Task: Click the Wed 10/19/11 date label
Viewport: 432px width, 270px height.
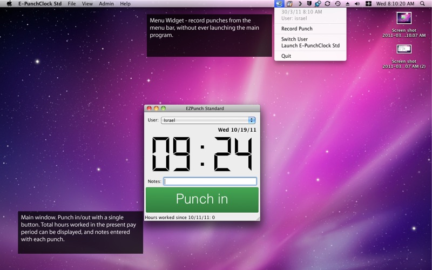Action: [237, 130]
